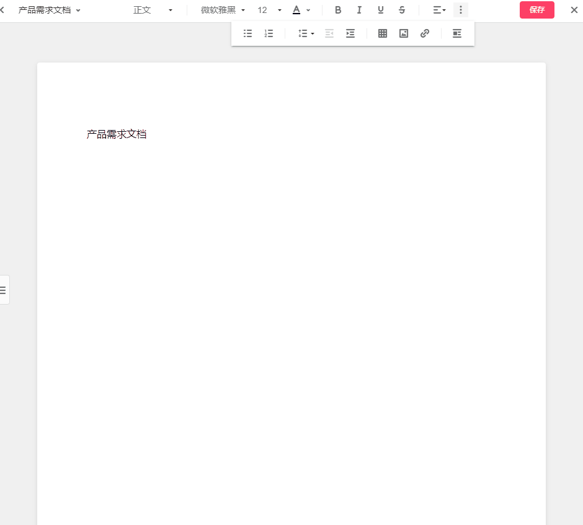Close the document editor
The height and width of the screenshot is (525, 583).
pyautogui.click(x=574, y=10)
